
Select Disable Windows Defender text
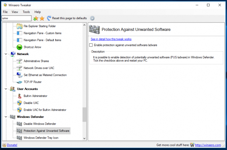coord(40,124)
